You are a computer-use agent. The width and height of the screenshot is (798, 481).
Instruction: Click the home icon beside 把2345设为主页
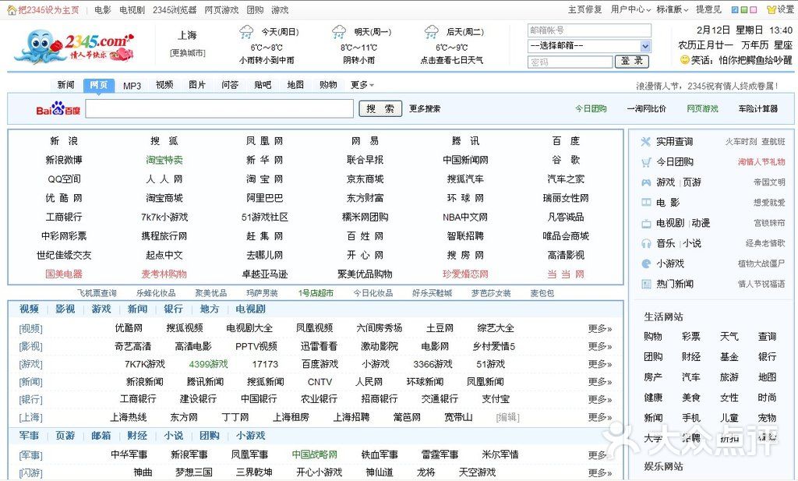(12, 9)
